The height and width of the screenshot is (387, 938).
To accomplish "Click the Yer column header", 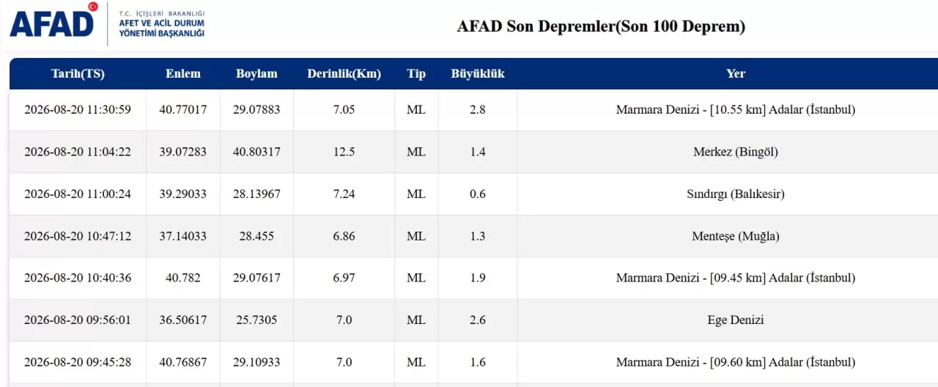I will click(x=736, y=73).
